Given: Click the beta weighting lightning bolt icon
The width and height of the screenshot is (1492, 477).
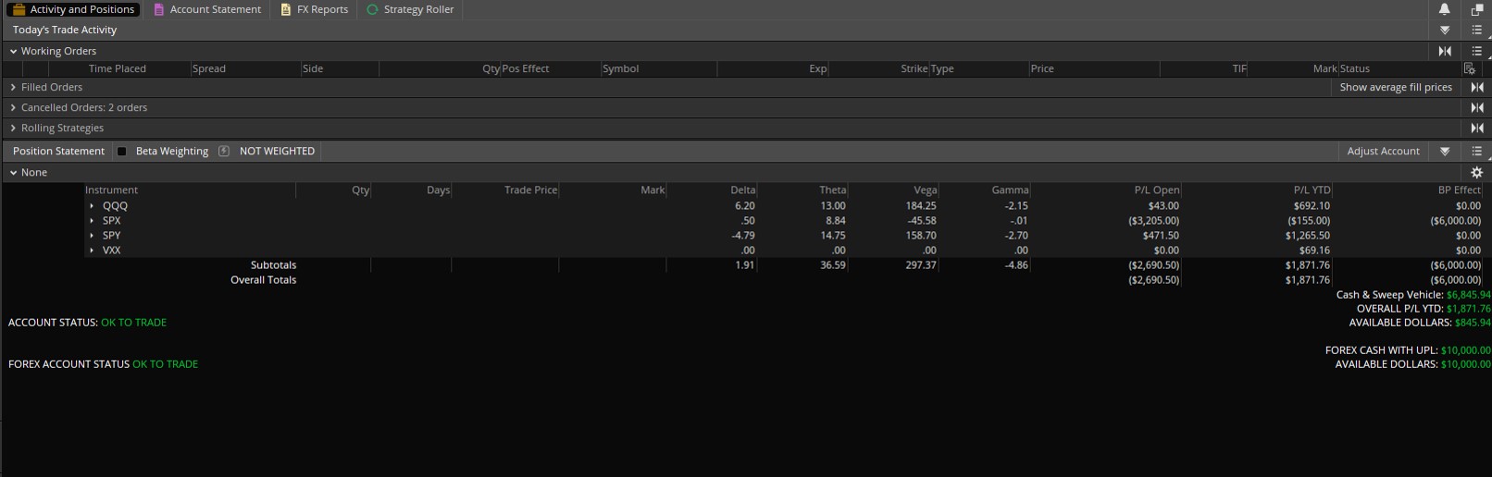Looking at the screenshot, I should (223, 152).
